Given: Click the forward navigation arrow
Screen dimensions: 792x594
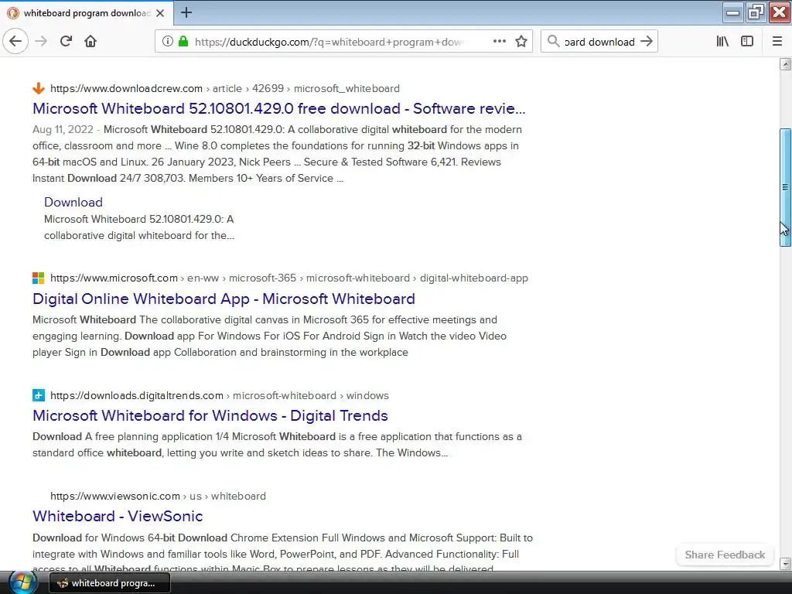Looking at the screenshot, I should click(x=41, y=42).
